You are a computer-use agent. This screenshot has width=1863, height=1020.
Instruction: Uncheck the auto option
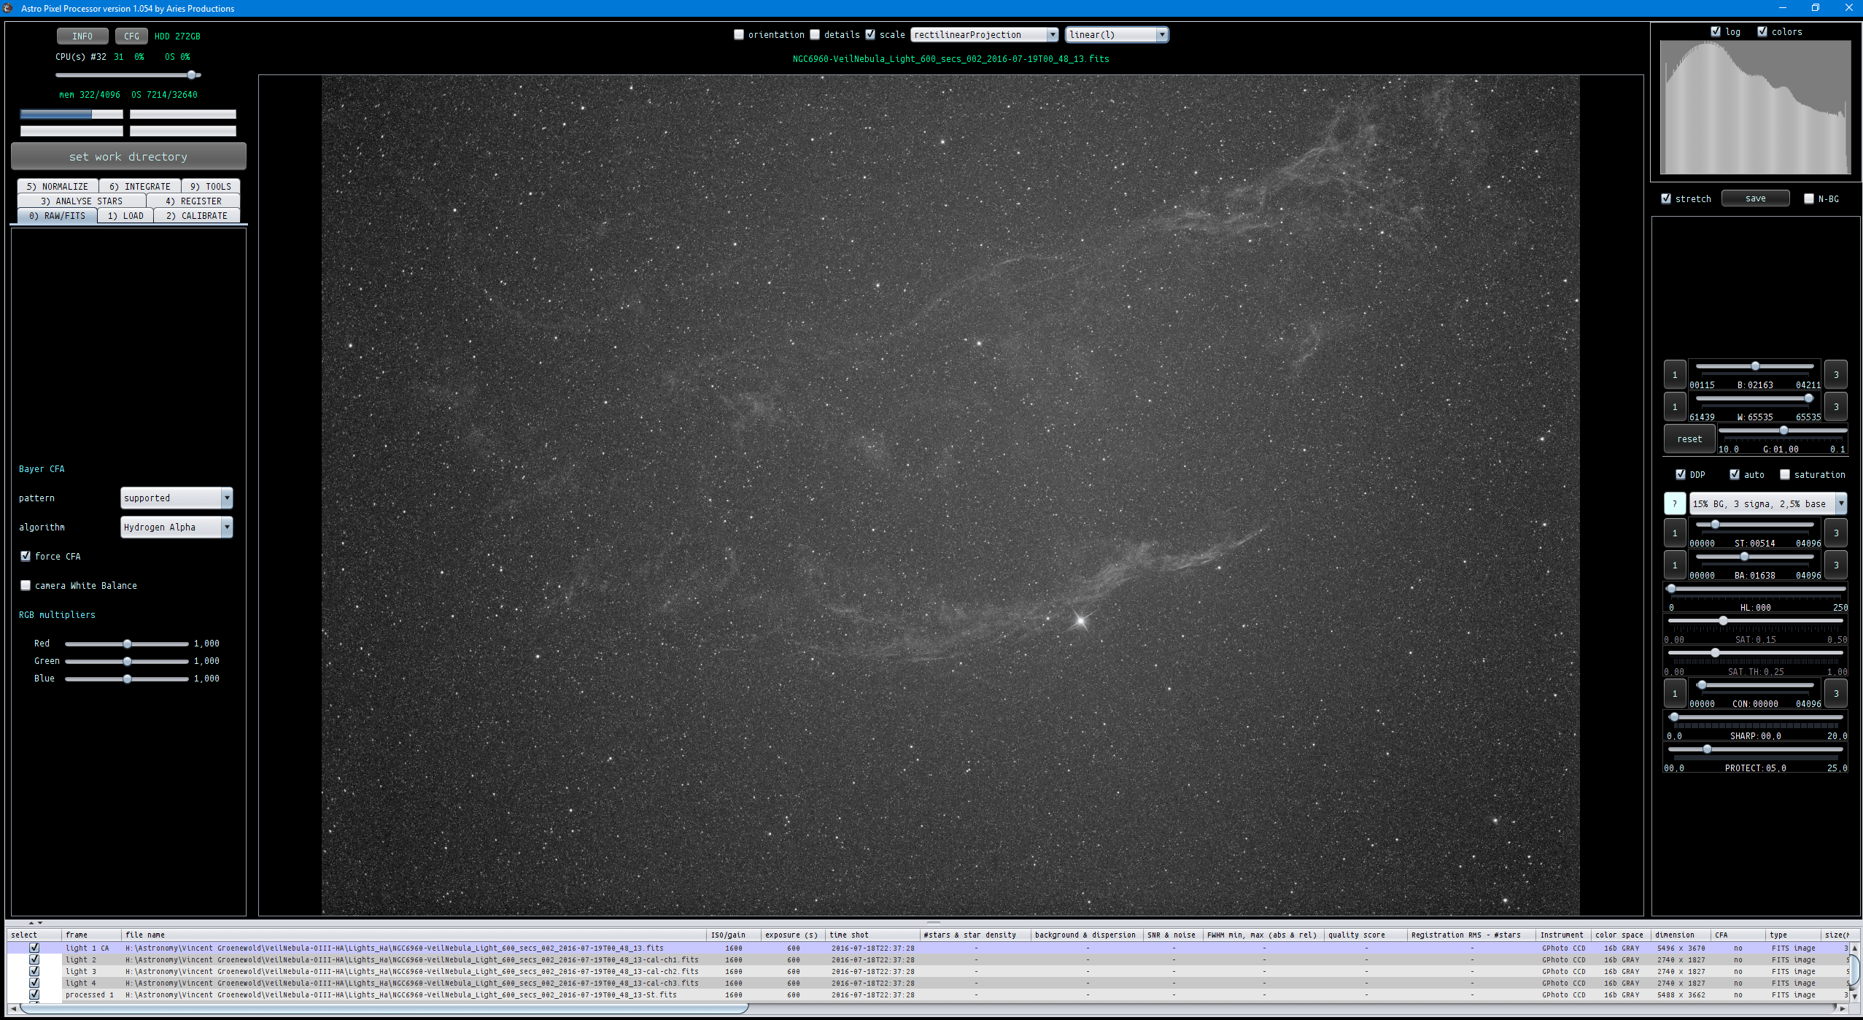[x=1735, y=474]
